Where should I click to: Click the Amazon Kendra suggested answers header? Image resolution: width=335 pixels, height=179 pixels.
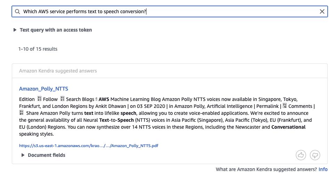pos(58,71)
